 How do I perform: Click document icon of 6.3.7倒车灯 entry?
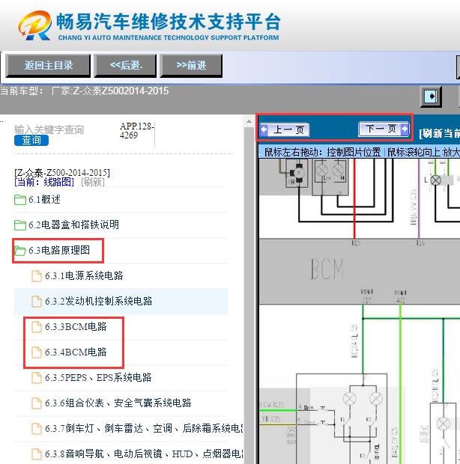pos(37,429)
